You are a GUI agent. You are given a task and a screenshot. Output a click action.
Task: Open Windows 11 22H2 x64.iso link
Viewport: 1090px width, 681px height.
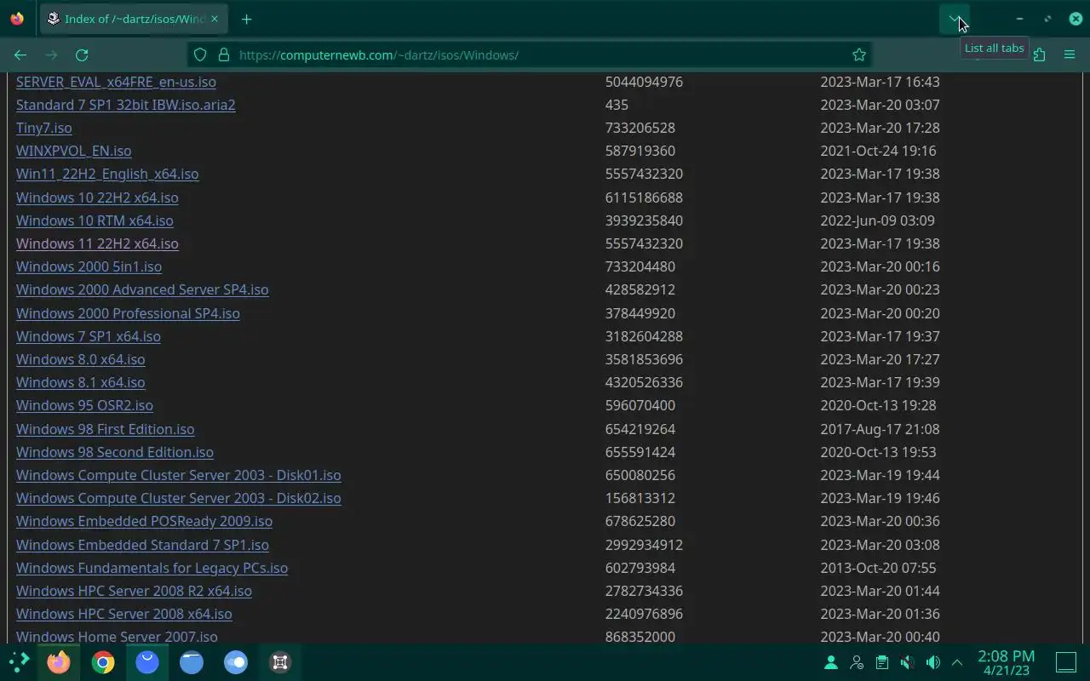click(97, 243)
